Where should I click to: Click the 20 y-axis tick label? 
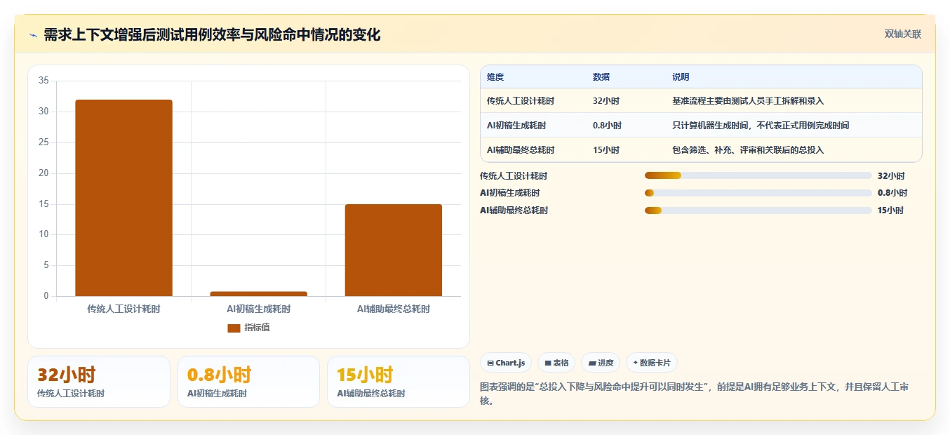click(x=44, y=173)
